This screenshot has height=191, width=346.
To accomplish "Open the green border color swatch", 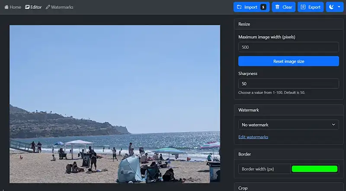I will [314, 169].
